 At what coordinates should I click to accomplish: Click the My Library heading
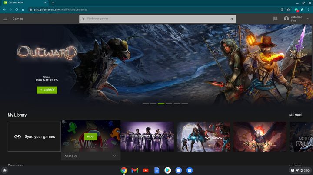pyautogui.click(x=17, y=115)
